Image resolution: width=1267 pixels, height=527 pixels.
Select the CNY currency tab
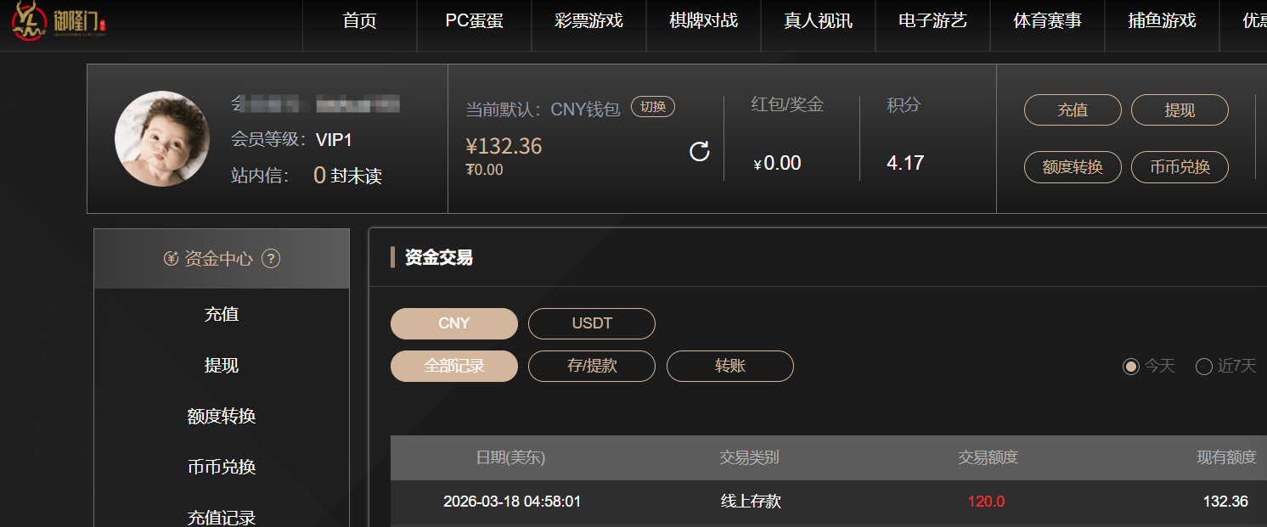pos(454,323)
